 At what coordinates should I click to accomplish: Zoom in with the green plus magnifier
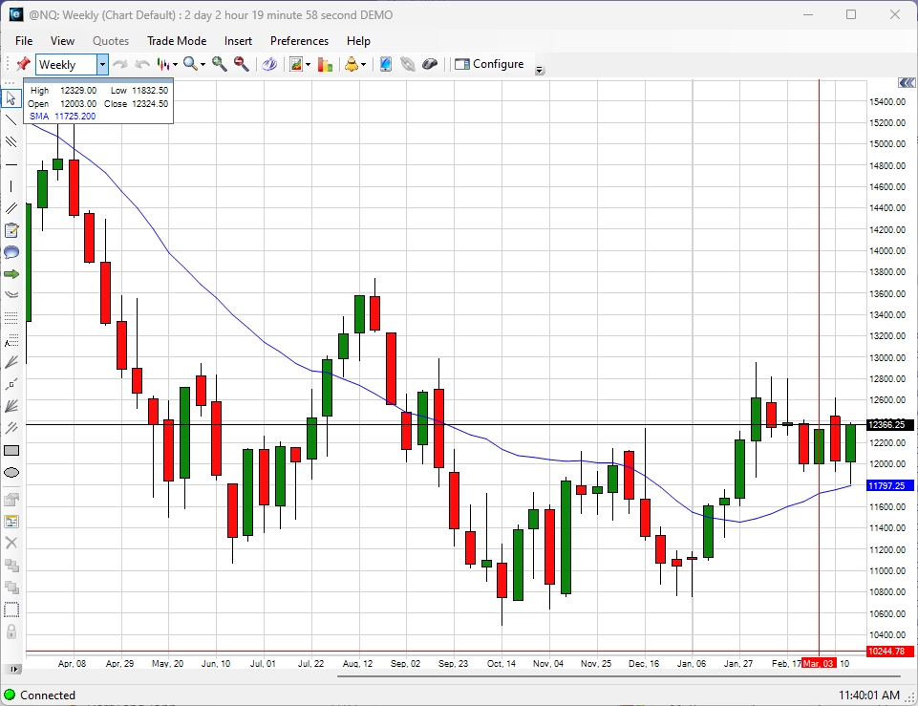220,64
